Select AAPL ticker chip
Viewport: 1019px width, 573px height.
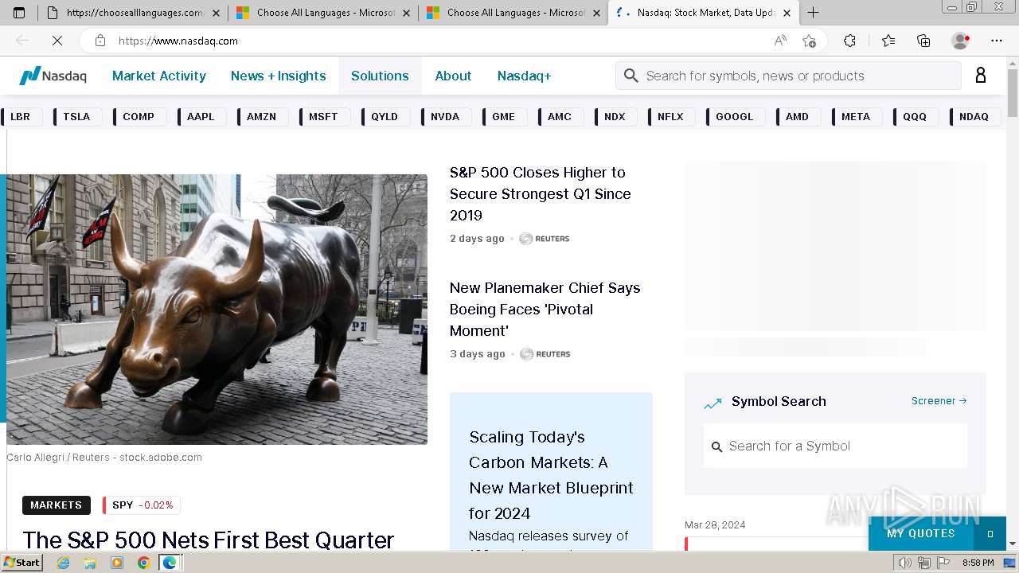click(x=201, y=116)
